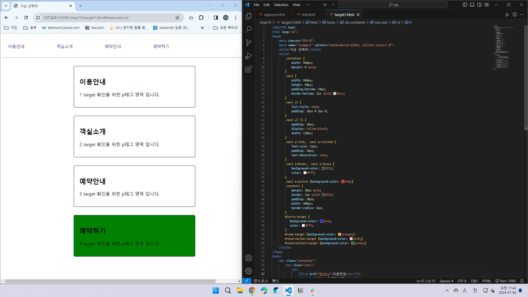528x297 pixels.
Task: Click the Extensions icon in sidebar
Action: click(x=248, y=69)
